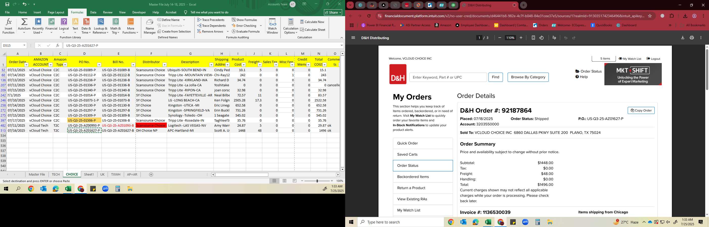
Task: Click the Logout link
Action: pyautogui.click(x=653, y=59)
